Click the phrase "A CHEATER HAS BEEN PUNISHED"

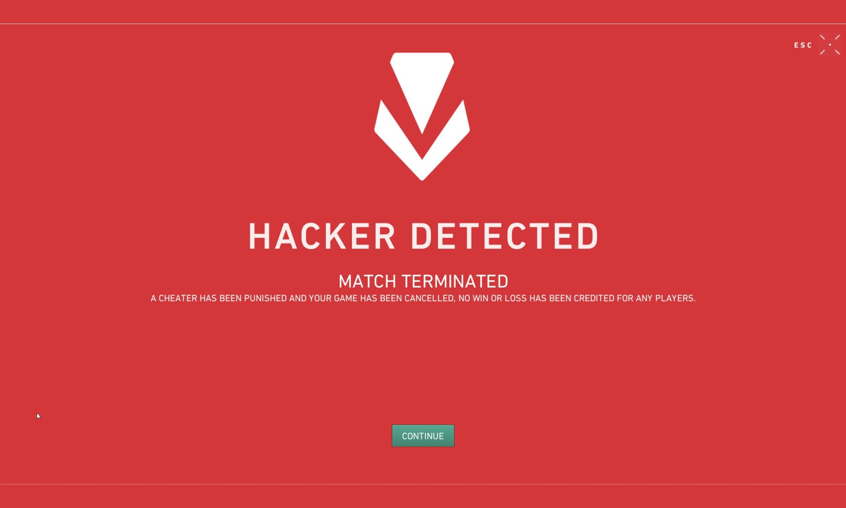[x=219, y=298]
